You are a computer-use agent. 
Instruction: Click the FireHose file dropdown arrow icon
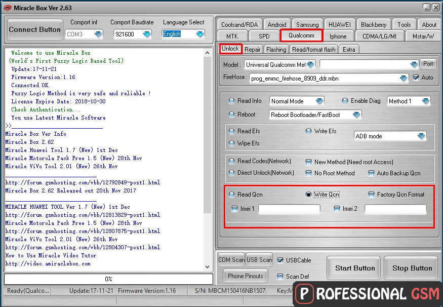coord(403,79)
